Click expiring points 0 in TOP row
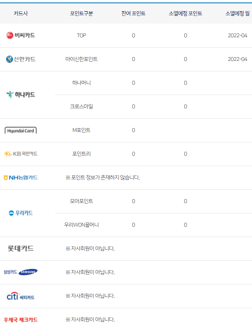Screen dimensions: 252x327 pos(185,36)
